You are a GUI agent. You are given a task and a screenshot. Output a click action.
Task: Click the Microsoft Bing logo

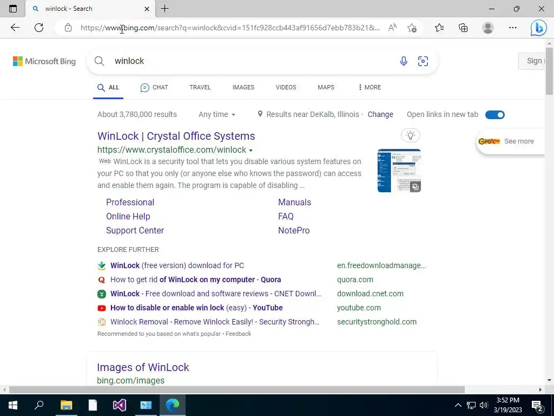[x=44, y=61]
